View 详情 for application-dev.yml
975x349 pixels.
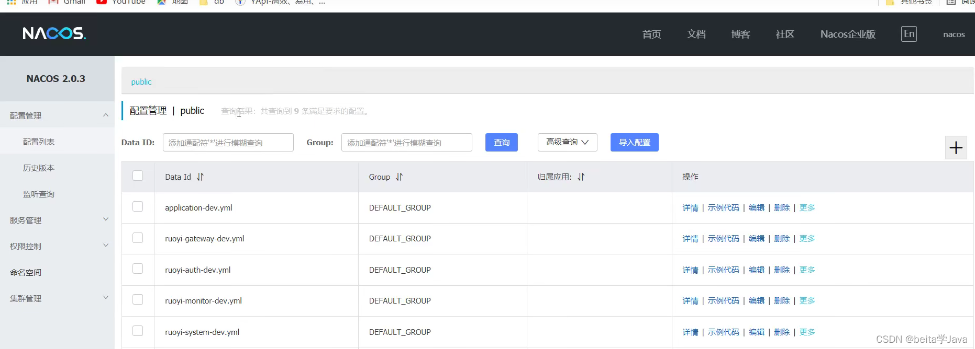[690, 208]
